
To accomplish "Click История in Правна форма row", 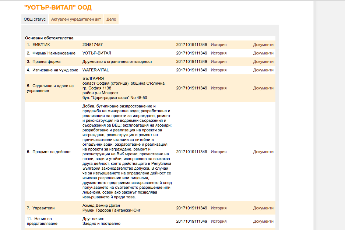I will click(x=219, y=61).
